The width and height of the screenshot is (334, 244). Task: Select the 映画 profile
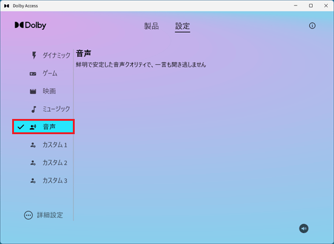[x=49, y=91]
